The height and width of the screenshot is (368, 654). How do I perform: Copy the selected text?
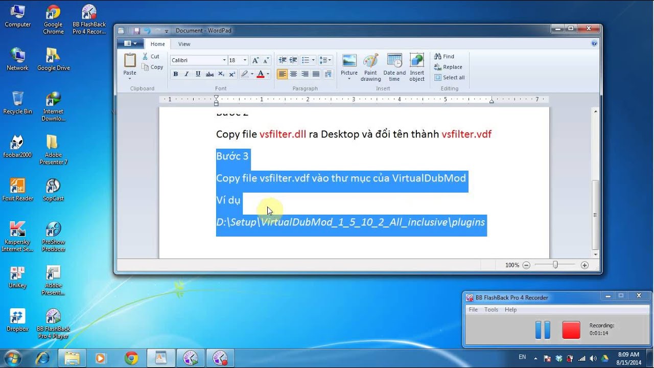coord(152,67)
